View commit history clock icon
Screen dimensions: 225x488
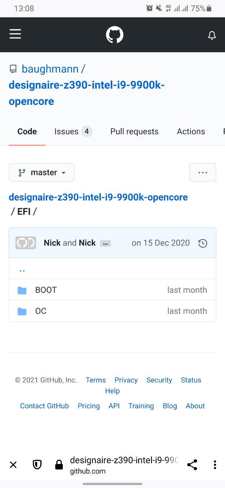[x=203, y=243]
